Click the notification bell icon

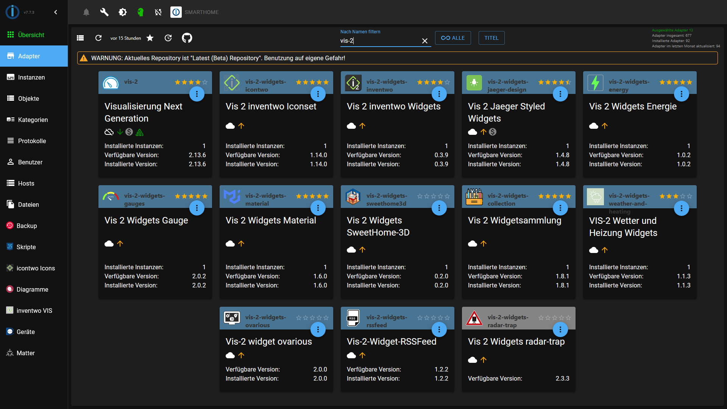[86, 12]
